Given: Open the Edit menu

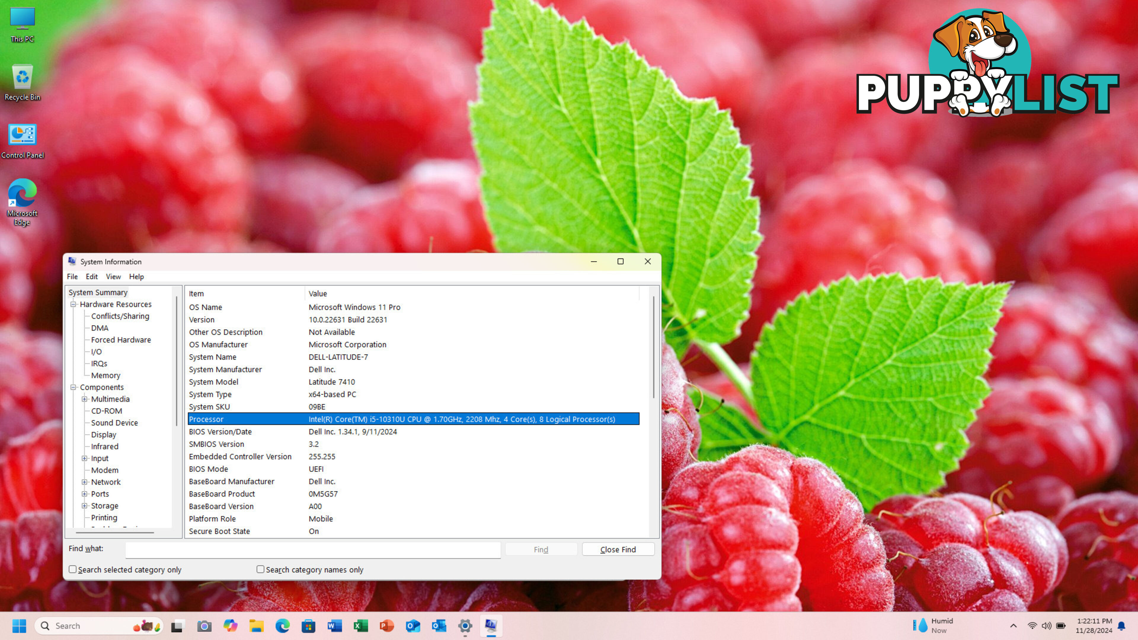Looking at the screenshot, I should [92, 276].
